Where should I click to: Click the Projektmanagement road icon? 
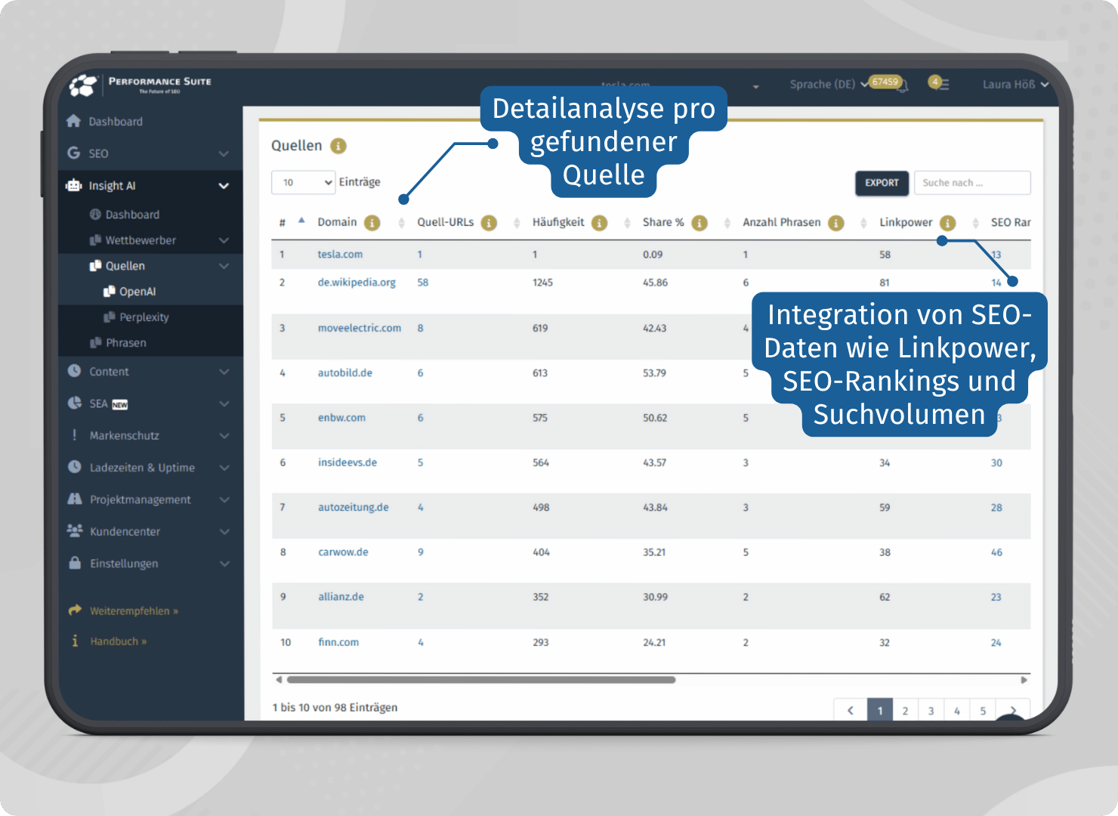click(74, 499)
